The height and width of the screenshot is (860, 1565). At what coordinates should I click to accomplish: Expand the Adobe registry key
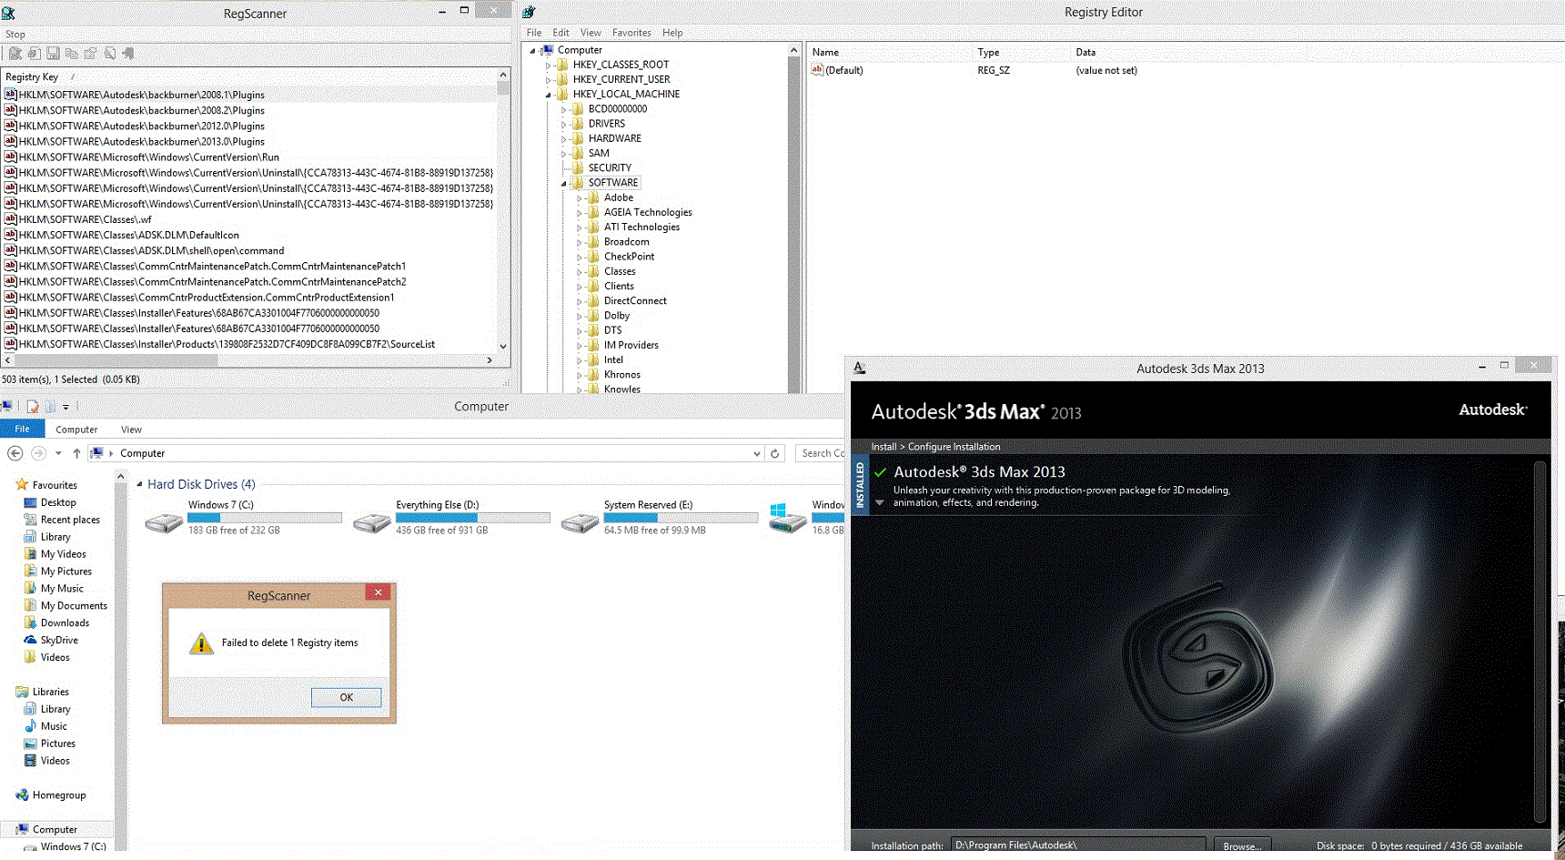pos(579,198)
